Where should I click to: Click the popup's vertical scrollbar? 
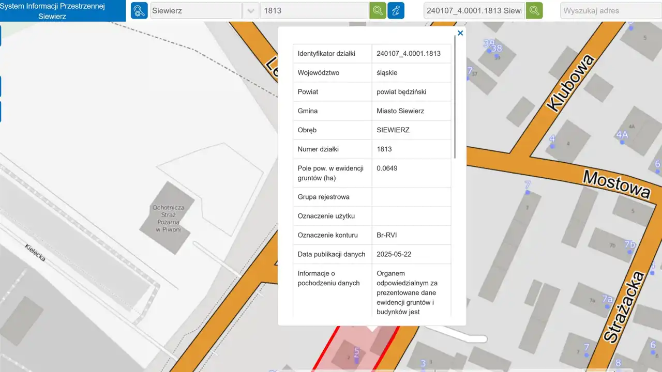pyautogui.click(x=455, y=103)
